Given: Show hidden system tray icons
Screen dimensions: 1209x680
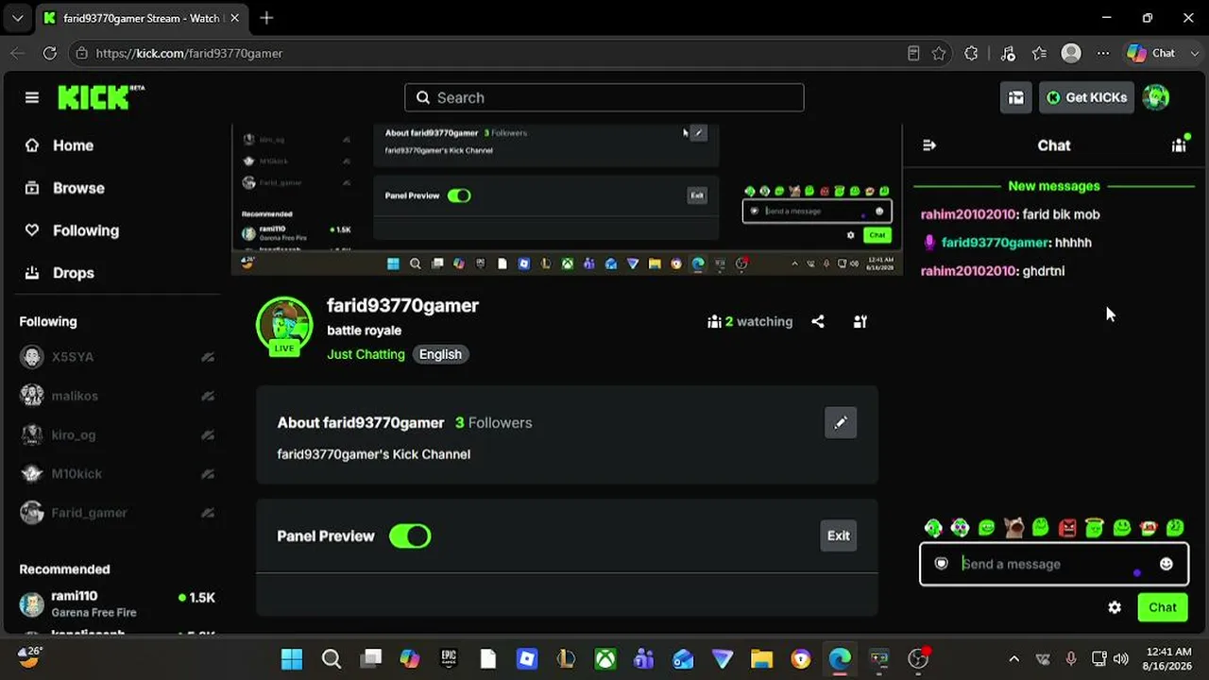Looking at the screenshot, I should click(1014, 659).
